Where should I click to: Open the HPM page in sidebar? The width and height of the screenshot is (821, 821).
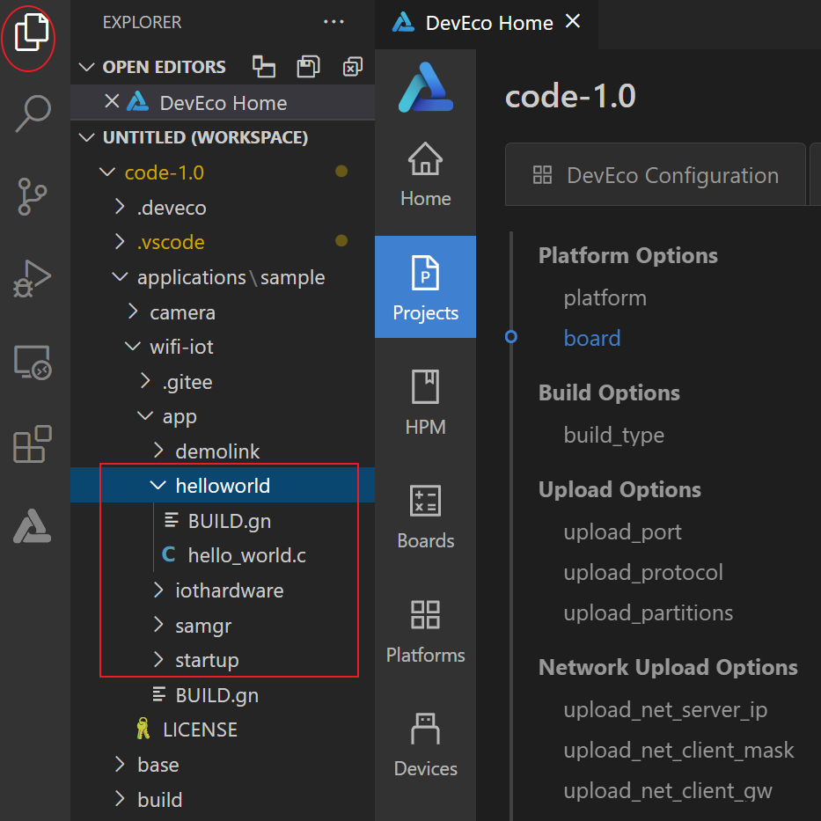pos(425,403)
